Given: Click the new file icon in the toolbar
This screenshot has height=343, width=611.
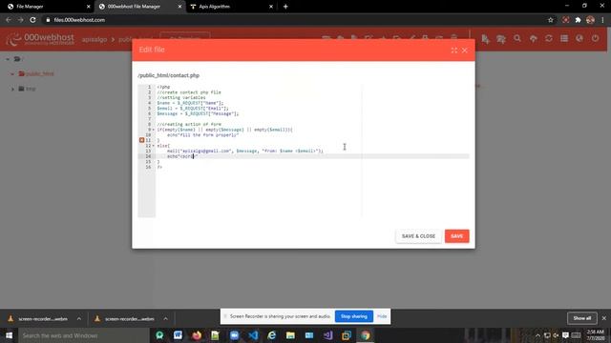Looking at the screenshot, I should click(x=485, y=38).
